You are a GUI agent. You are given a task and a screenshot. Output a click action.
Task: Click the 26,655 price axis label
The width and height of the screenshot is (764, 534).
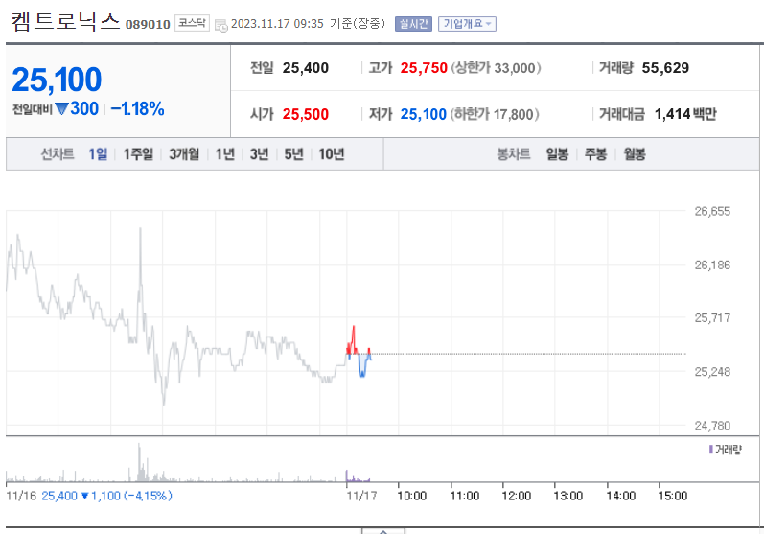712,212
